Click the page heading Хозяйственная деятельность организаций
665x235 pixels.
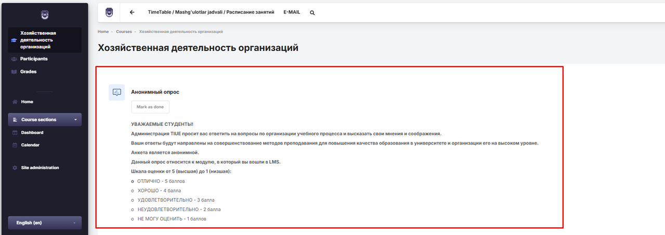(x=198, y=48)
